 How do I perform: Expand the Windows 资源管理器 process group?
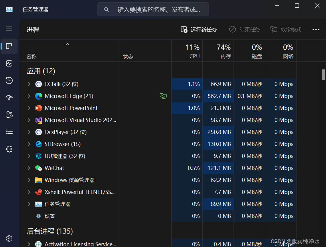click(29, 180)
